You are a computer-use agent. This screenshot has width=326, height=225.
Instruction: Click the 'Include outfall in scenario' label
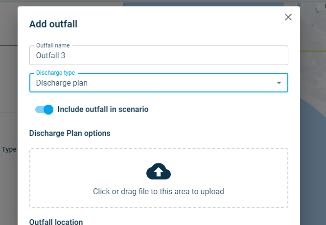tap(103, 110)
